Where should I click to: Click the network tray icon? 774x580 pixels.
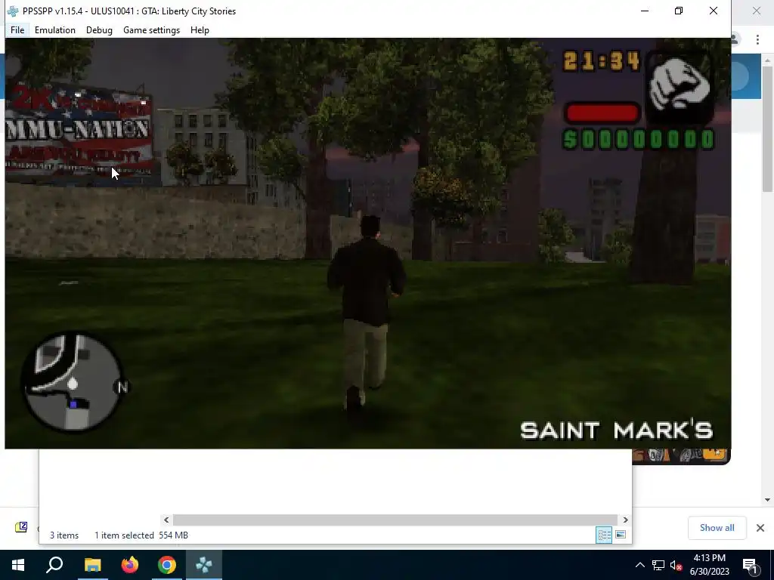pyautogui.click(x=658, y=565)
